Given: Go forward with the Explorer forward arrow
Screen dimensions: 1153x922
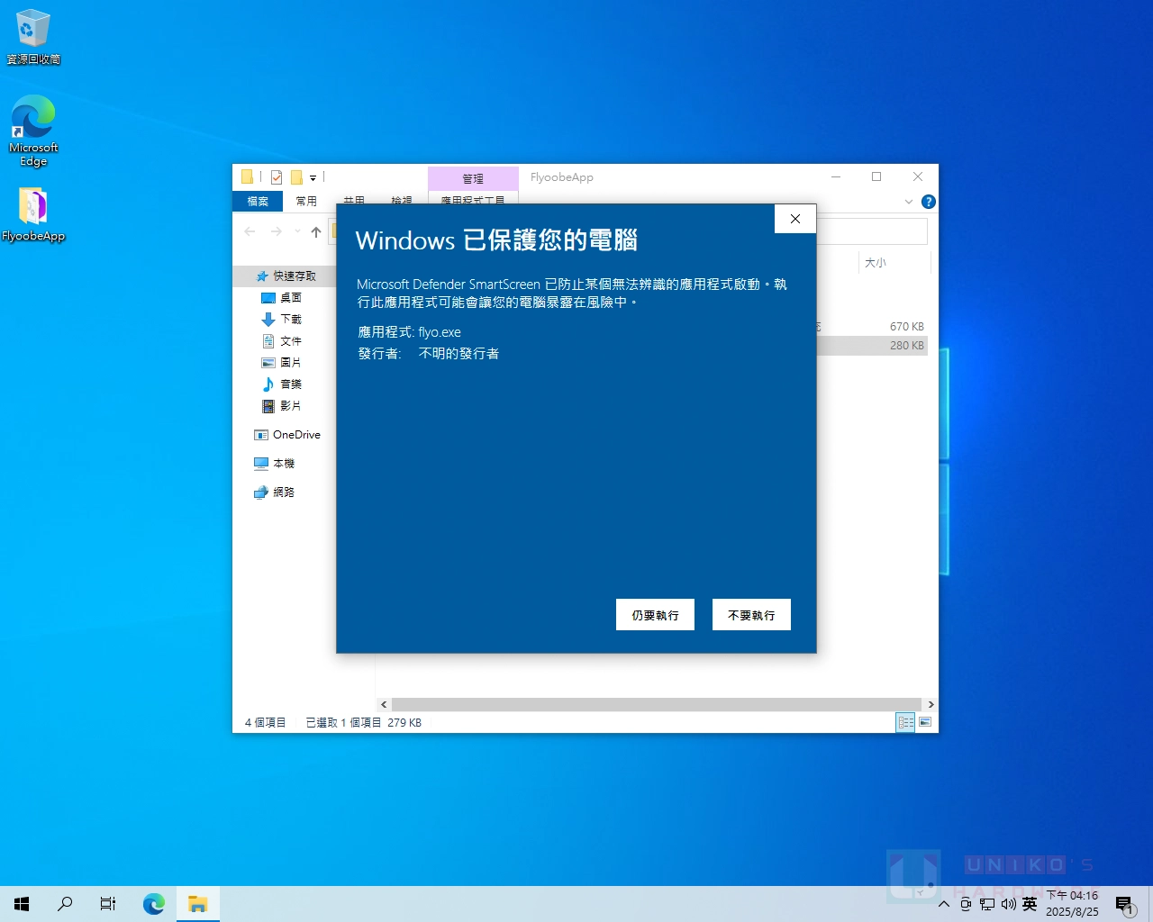Looking at the screenshot, I should (x=277, y=231).
